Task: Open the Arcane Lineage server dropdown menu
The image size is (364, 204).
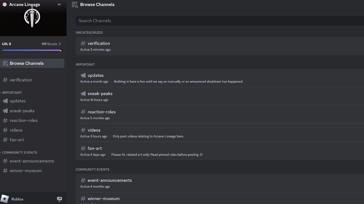Action: tap(59, 5)
